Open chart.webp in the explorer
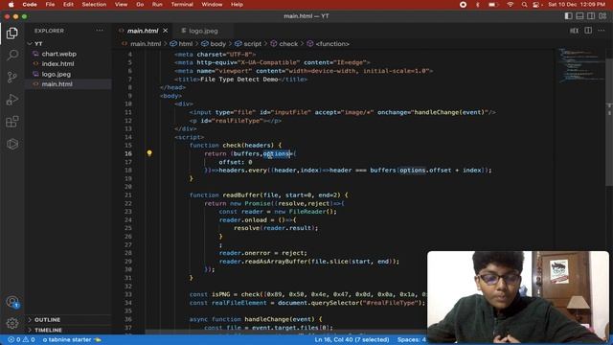The height and width of the screenshot is (345, 613). [59, 54]
